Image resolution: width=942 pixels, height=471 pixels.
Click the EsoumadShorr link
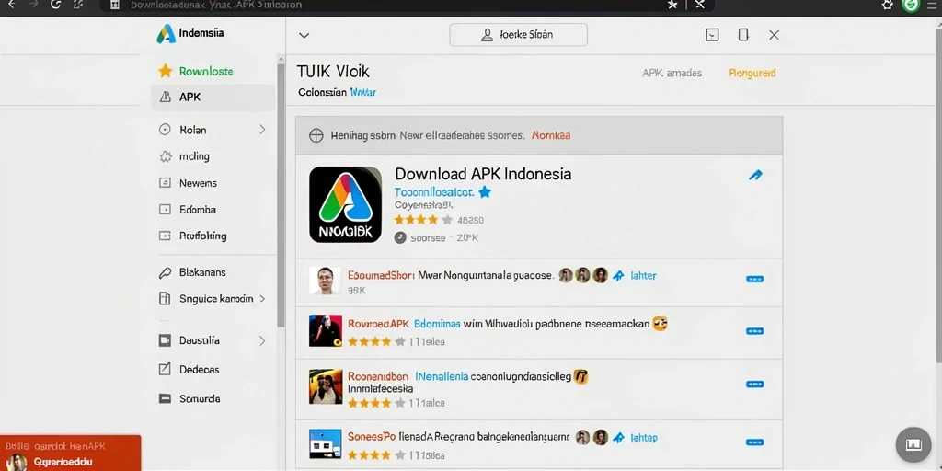pyautogui.click(x=381, y=276)
